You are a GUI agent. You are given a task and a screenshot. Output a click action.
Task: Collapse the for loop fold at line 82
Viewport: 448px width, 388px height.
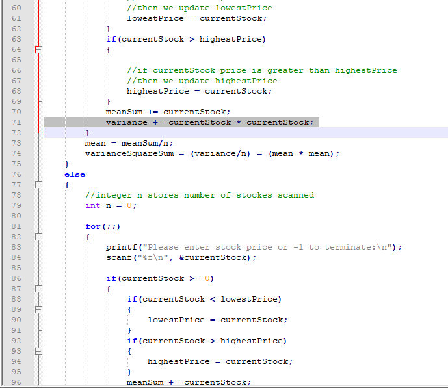click(38, 237)
